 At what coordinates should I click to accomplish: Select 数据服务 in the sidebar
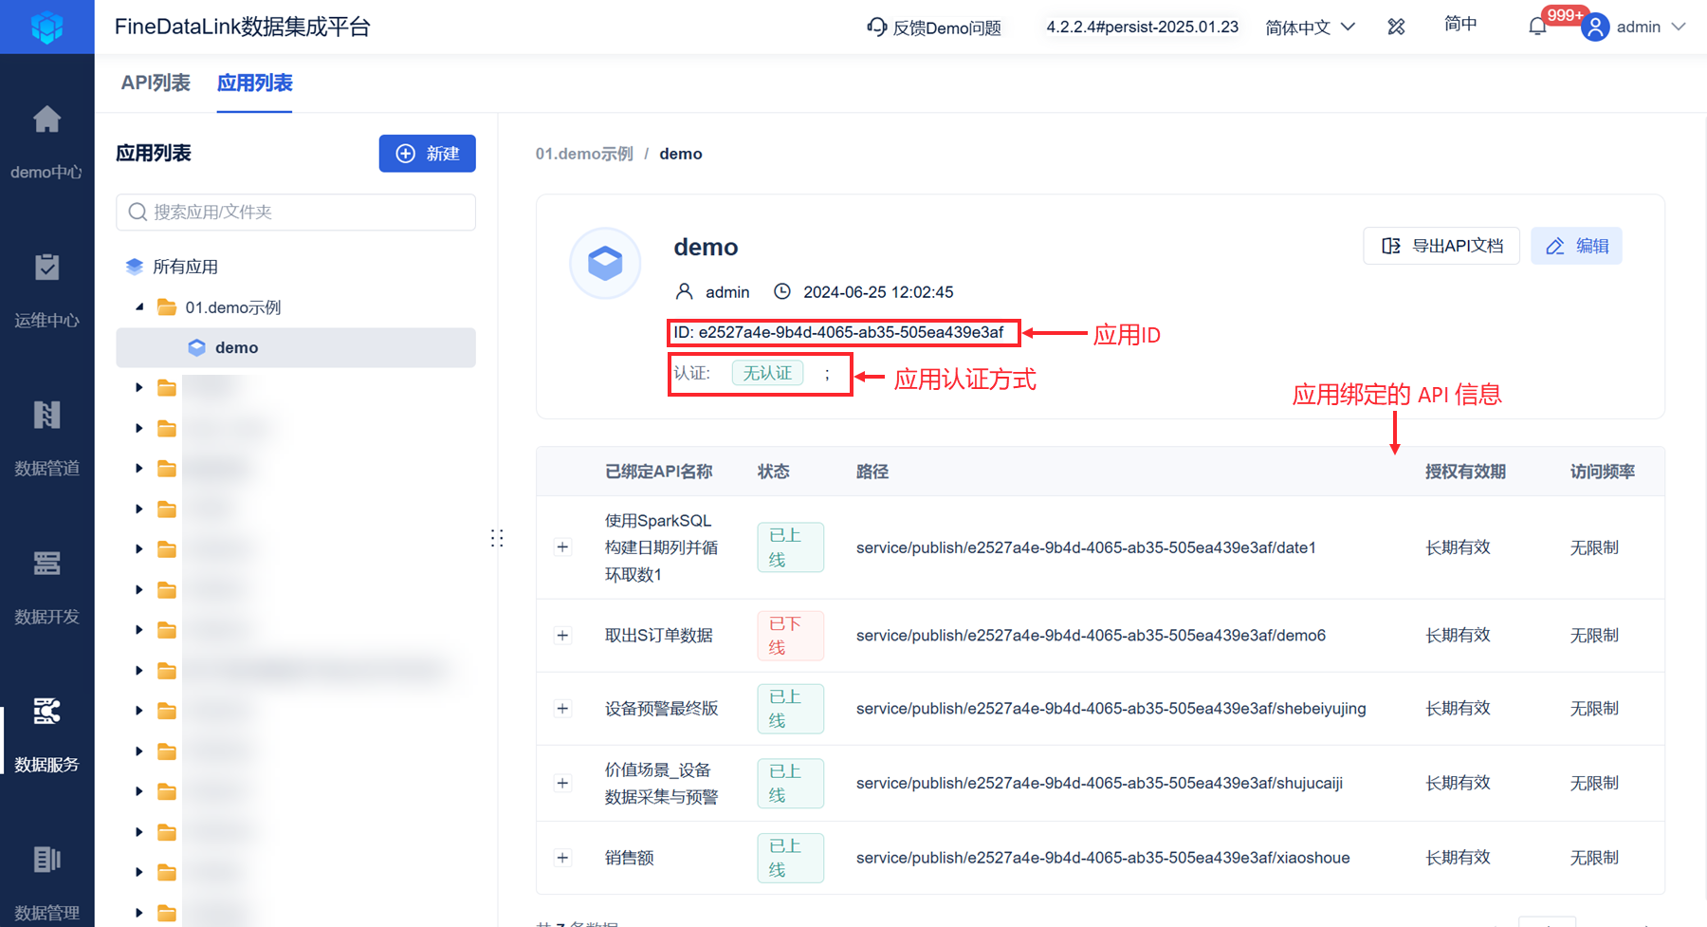[46, 736]
